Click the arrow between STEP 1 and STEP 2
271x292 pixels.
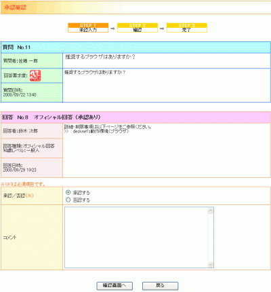click(112, 29)
